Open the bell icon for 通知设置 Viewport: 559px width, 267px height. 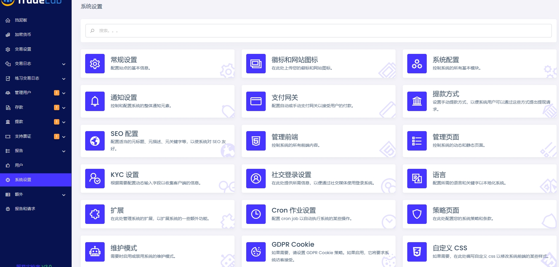95,101
